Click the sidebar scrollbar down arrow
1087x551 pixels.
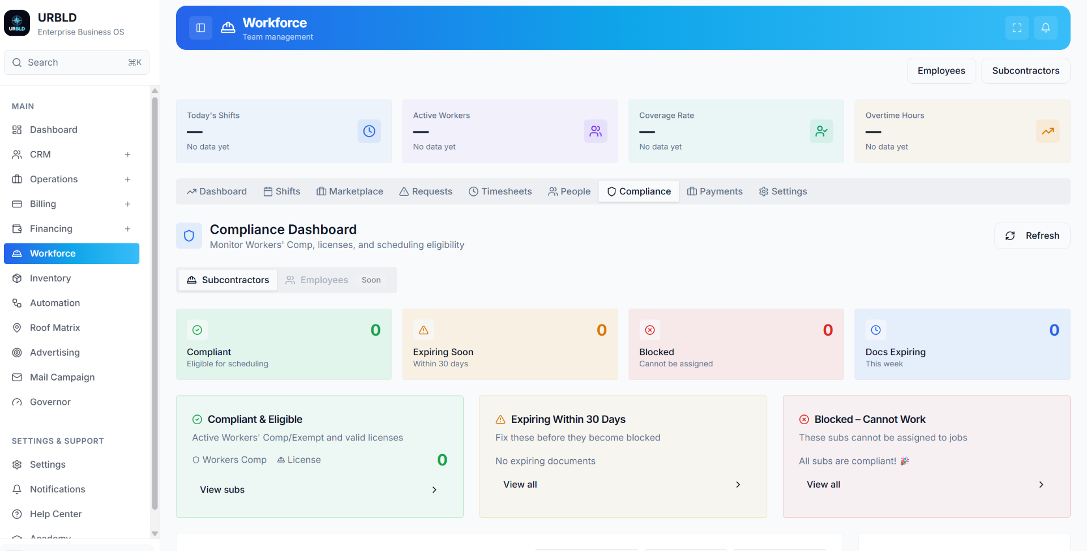tap(155, 533)
